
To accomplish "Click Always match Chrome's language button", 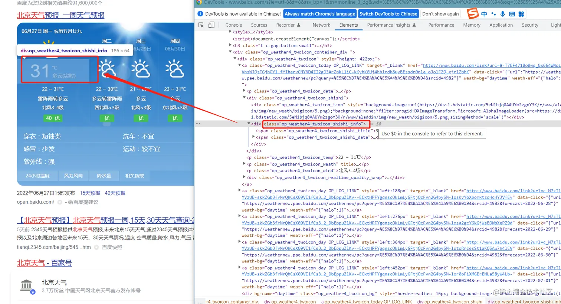I will (x=320, y=14).
